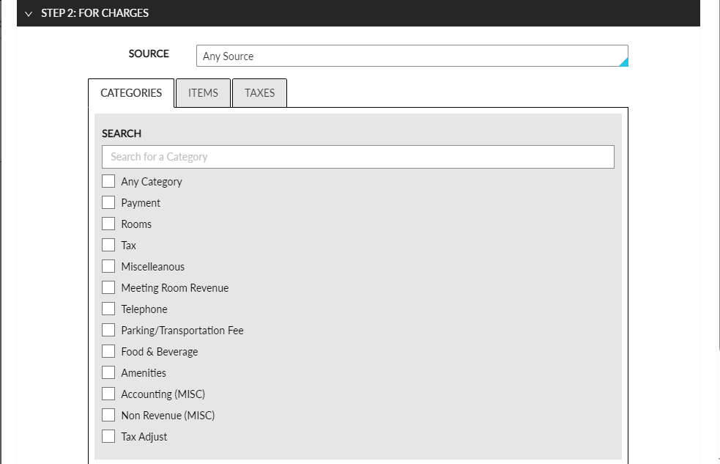Check the Tax Adjust checkbox
This screenshot has width=720, height=464.
108,436
